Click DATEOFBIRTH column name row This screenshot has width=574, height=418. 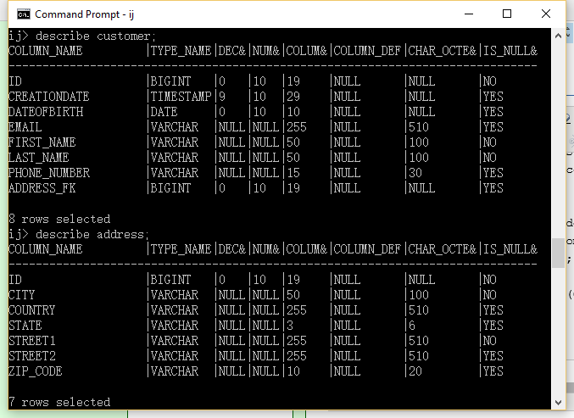[46, 112]
